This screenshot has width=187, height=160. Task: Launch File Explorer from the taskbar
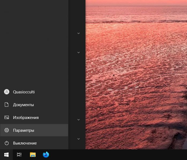[33, 155]
